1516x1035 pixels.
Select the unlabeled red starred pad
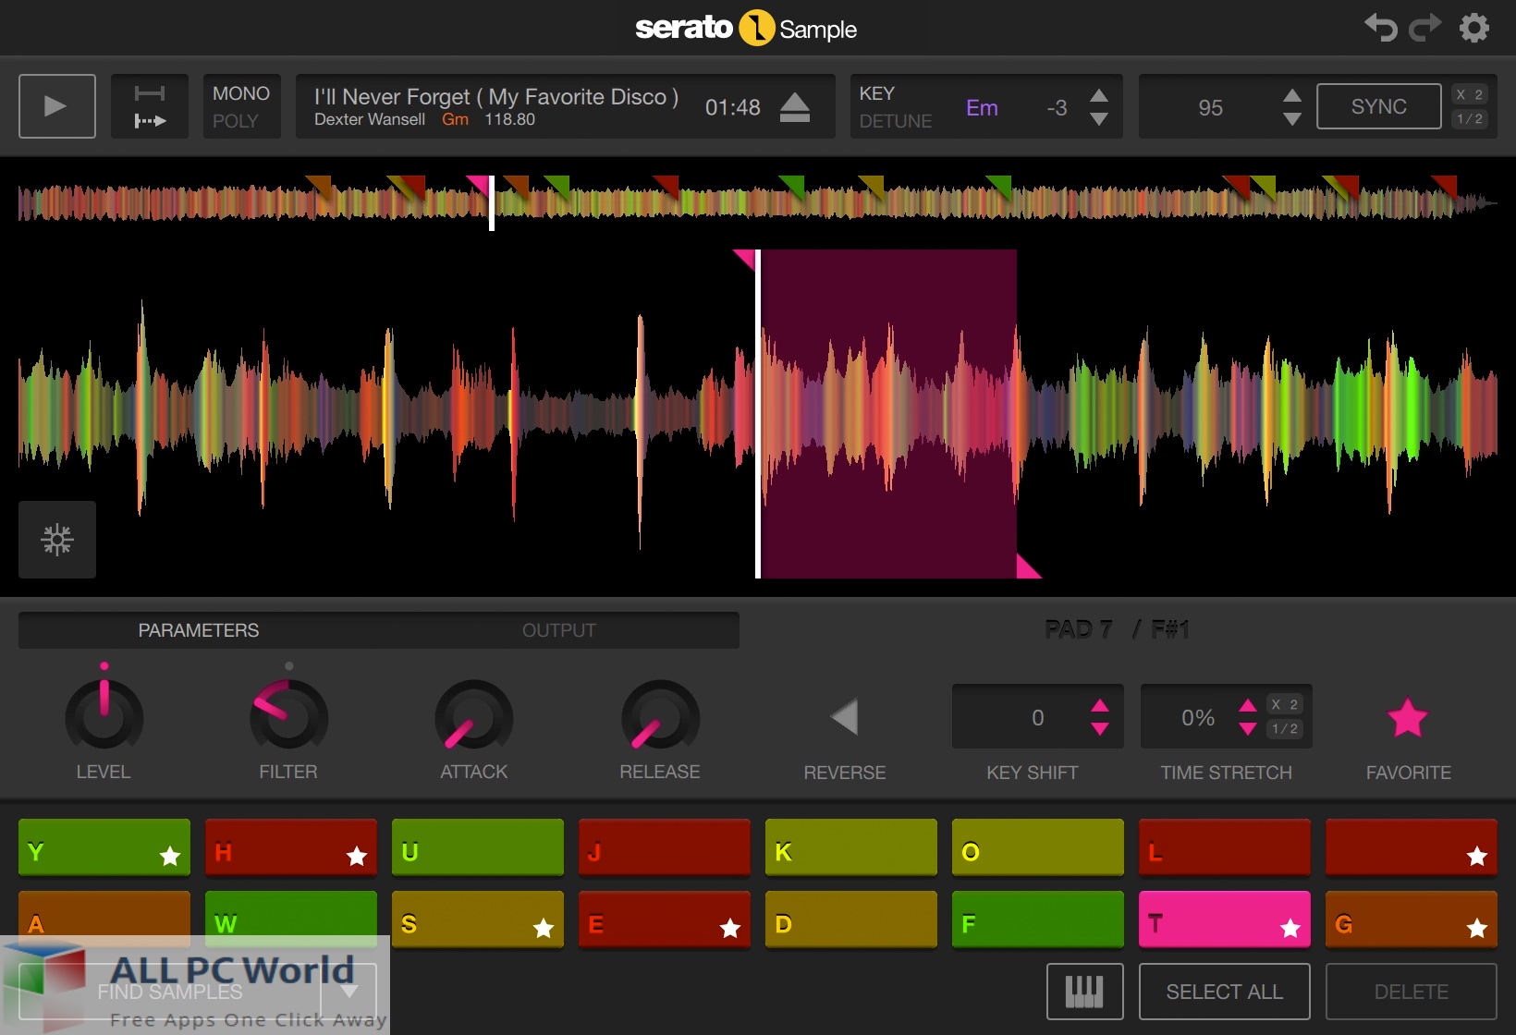click(1412, 847)
